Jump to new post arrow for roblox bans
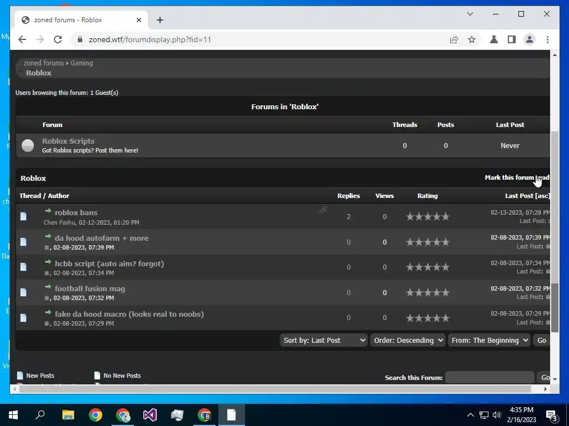The height and width of the screenshot is (426, 569). [48, 210]
